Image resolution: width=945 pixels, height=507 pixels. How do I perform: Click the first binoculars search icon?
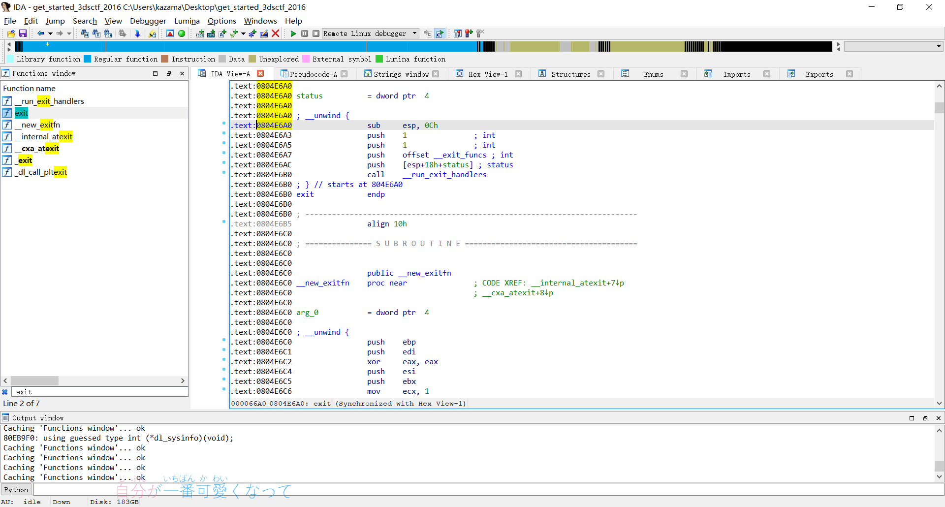tap(85, 33)
